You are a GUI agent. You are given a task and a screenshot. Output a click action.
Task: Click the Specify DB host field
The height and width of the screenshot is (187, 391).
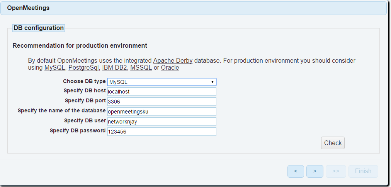[x=162, y=92]
